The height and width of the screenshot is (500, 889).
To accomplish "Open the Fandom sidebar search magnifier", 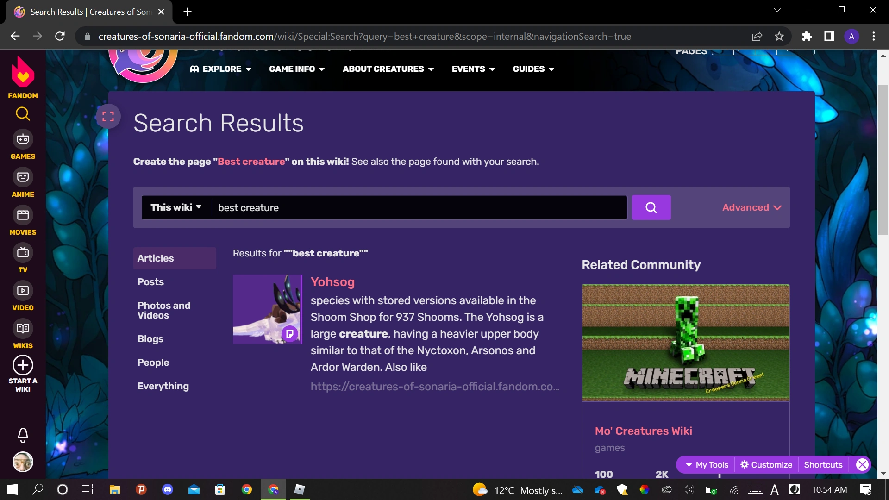I will pos(23,114).
